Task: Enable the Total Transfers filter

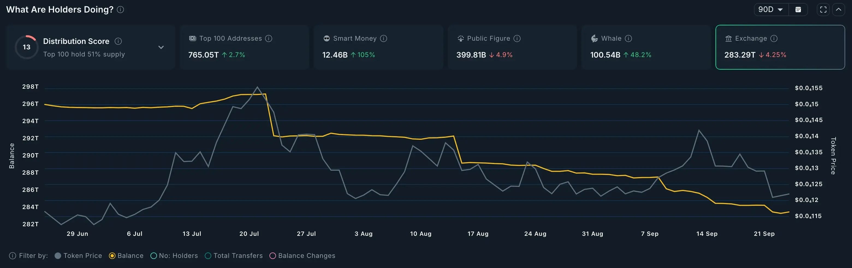Action: (208, 255)
